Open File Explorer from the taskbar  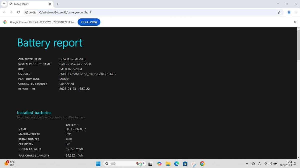point(168,164)
